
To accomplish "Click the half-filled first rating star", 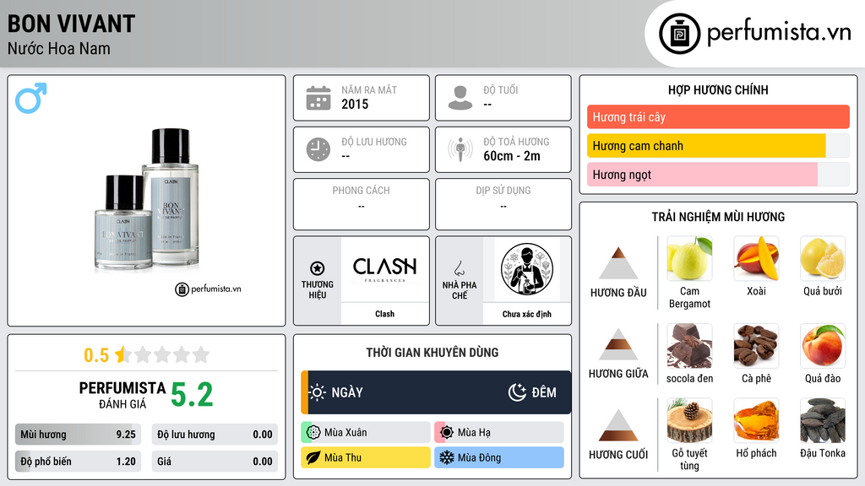I will coord(123,354).
